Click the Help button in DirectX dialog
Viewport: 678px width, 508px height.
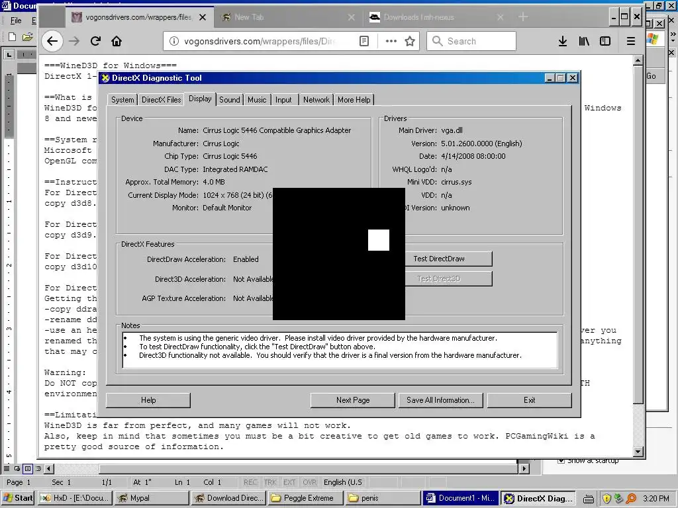tap(148, 400)
